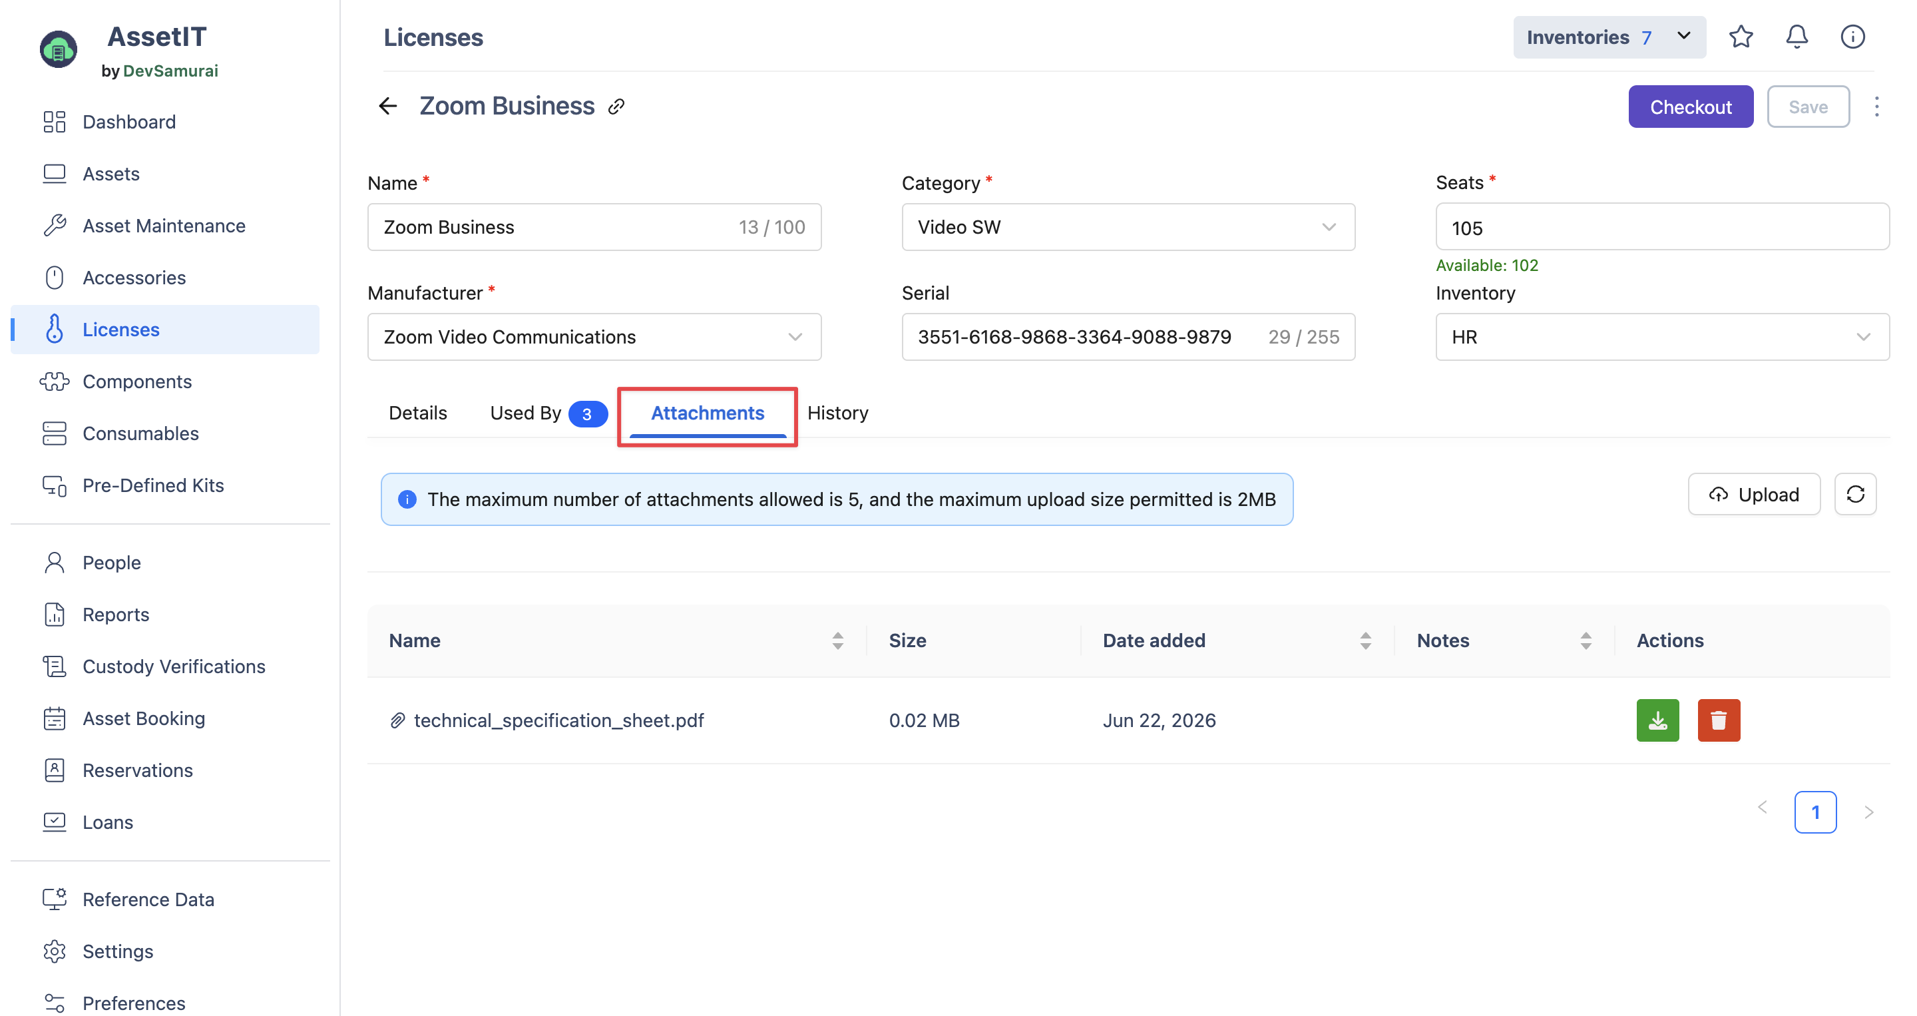Click the Reports icon
Viewport: 1917px width, 1016px height.
point(55,615)
